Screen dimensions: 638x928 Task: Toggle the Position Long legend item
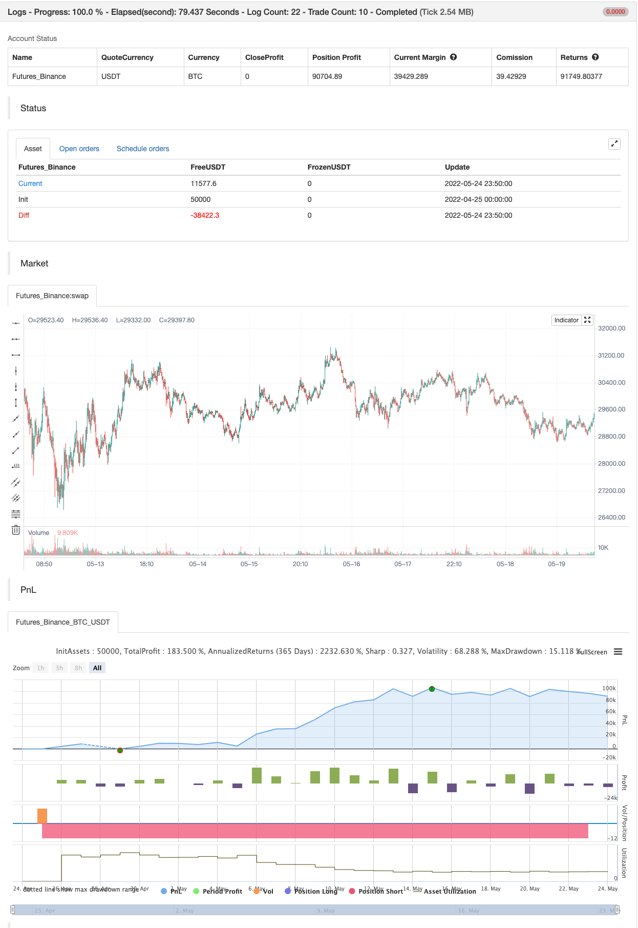click(311, 891)
